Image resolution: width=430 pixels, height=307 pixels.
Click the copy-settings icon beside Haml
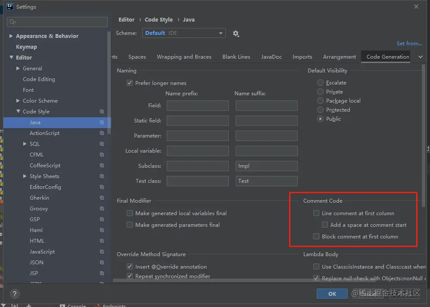pos(102,230)
